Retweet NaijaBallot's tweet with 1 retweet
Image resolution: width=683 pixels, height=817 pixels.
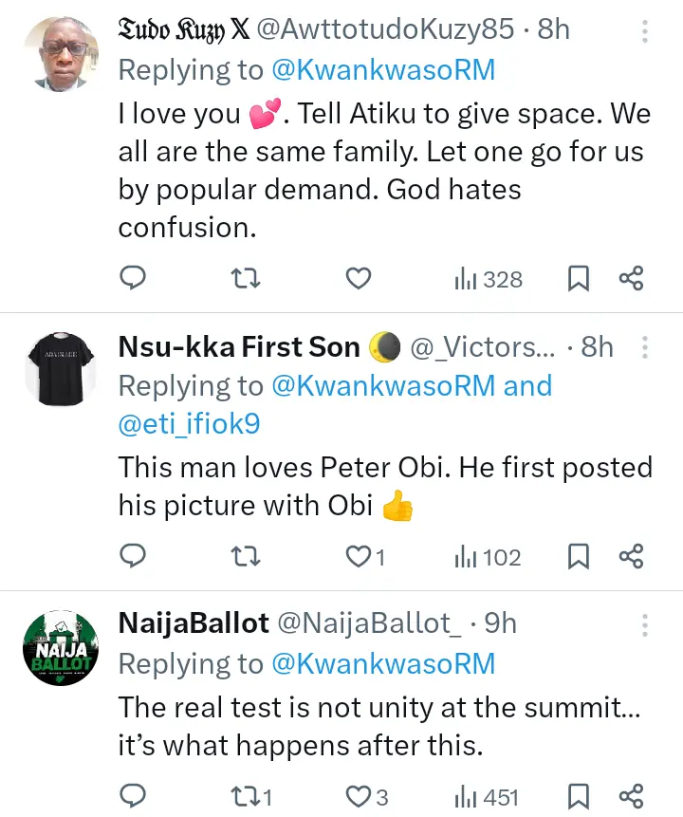point(251,796)
